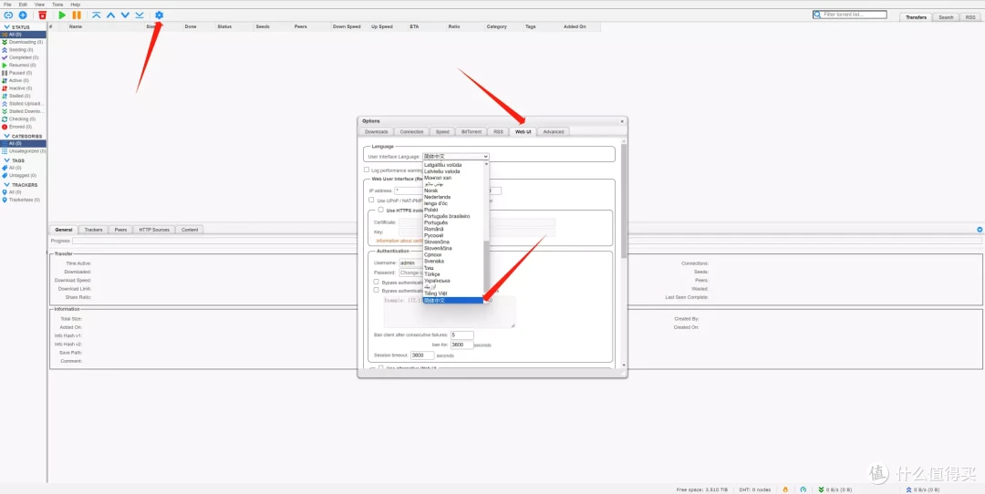Select Trackerless (0) tracker filter
The image size is (985, 494).
pyautogui.click(x=23, y=200)
